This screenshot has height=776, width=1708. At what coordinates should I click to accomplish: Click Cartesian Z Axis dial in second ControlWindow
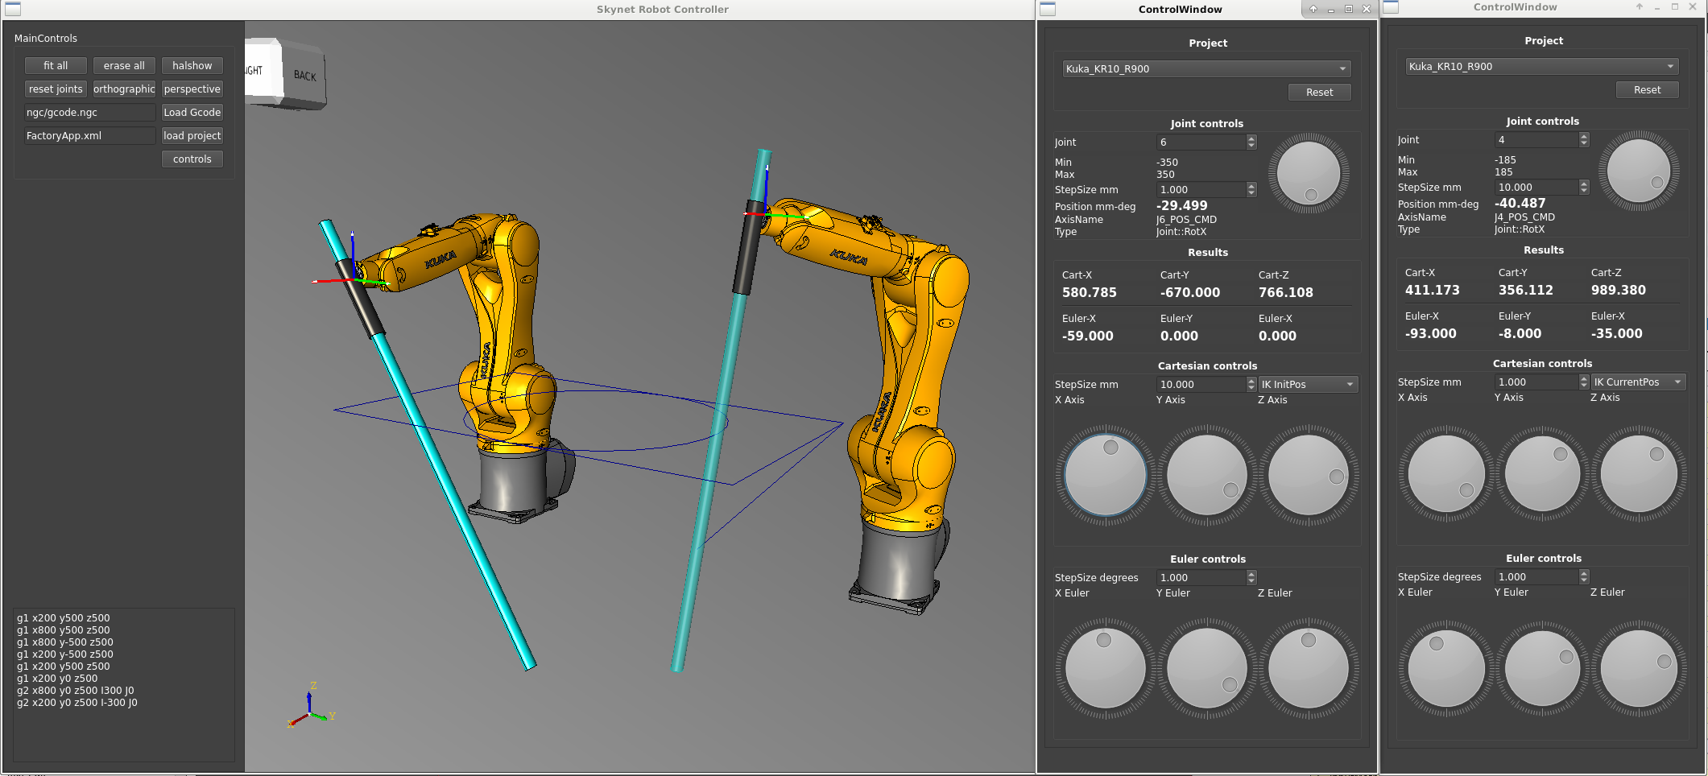tap(1639, 474)
